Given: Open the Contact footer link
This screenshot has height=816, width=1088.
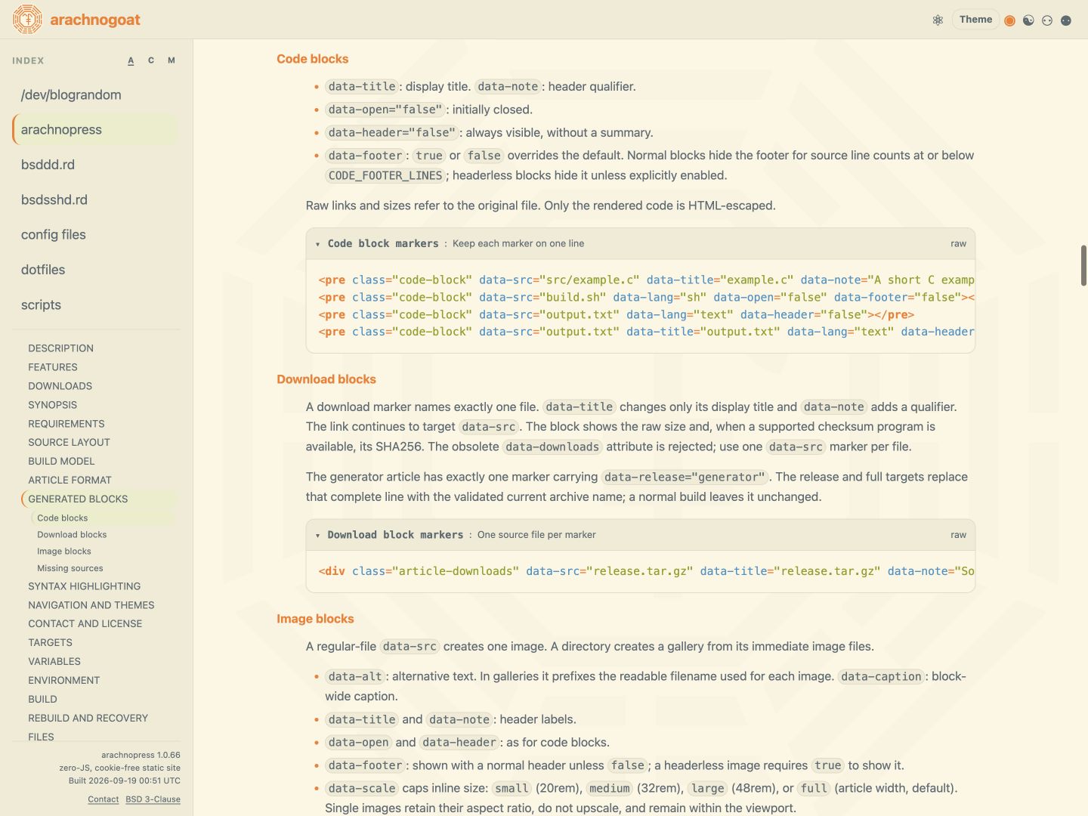Looking at the screenshot, I should [x=103, y=799].
